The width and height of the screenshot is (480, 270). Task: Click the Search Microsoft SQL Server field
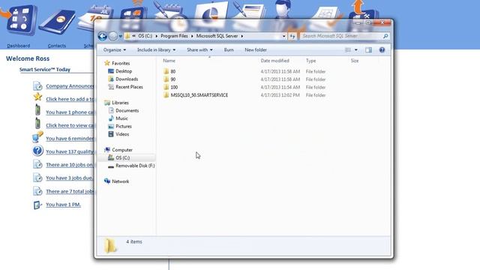[341, 36]
